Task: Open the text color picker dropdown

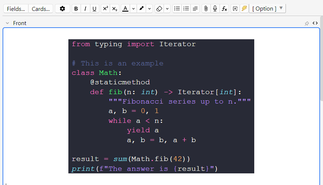Action: [x=133, y=9]
